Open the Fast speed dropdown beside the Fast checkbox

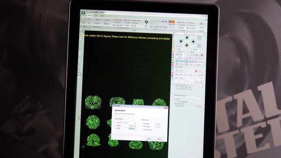pyautogui.click(x=185, y=49)
